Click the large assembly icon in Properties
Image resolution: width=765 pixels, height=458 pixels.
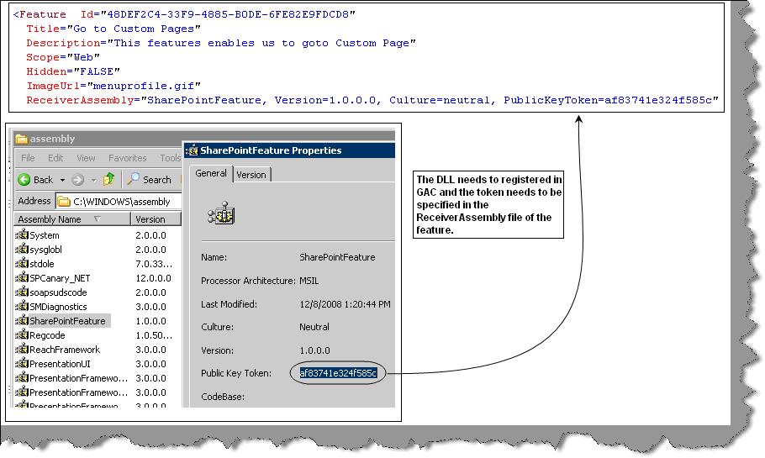pos(221,213)
